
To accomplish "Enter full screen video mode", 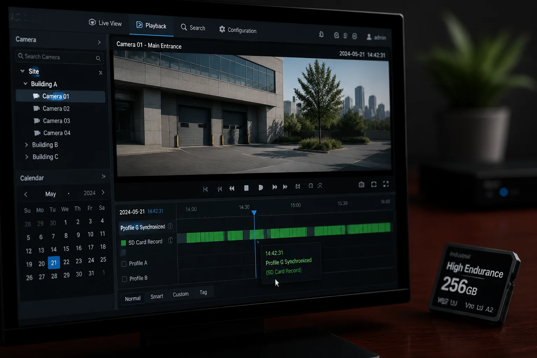I will (386, 184).
